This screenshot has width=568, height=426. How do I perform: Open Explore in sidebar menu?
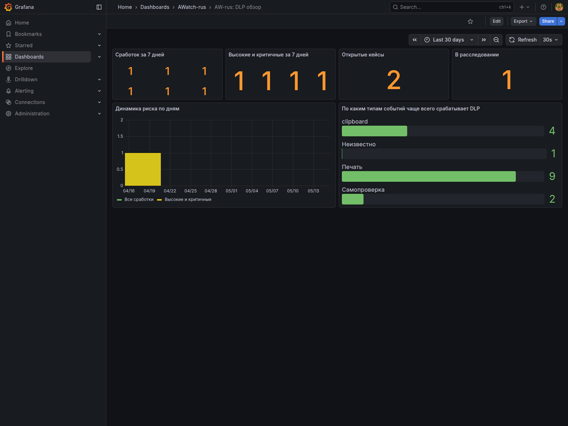[x=24, y=68]
